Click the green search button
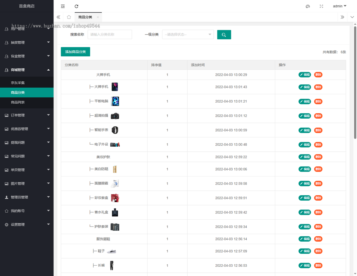This screenshot has height=276, width=357. (224, 35)
